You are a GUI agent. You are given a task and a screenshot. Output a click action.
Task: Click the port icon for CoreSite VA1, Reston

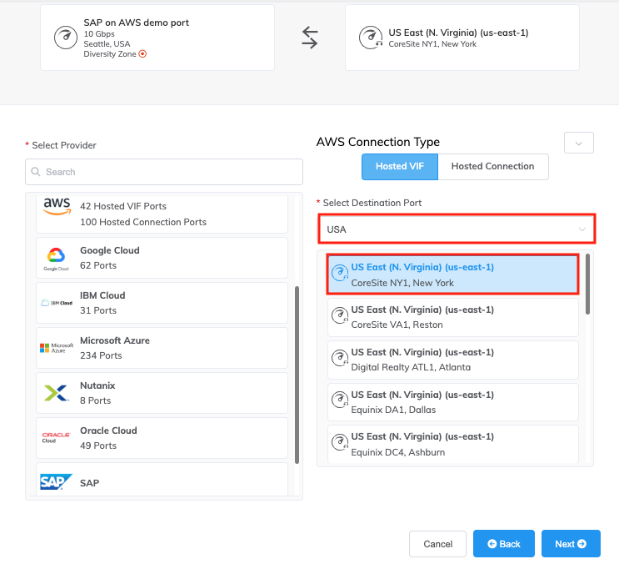(x=340, y=315)
